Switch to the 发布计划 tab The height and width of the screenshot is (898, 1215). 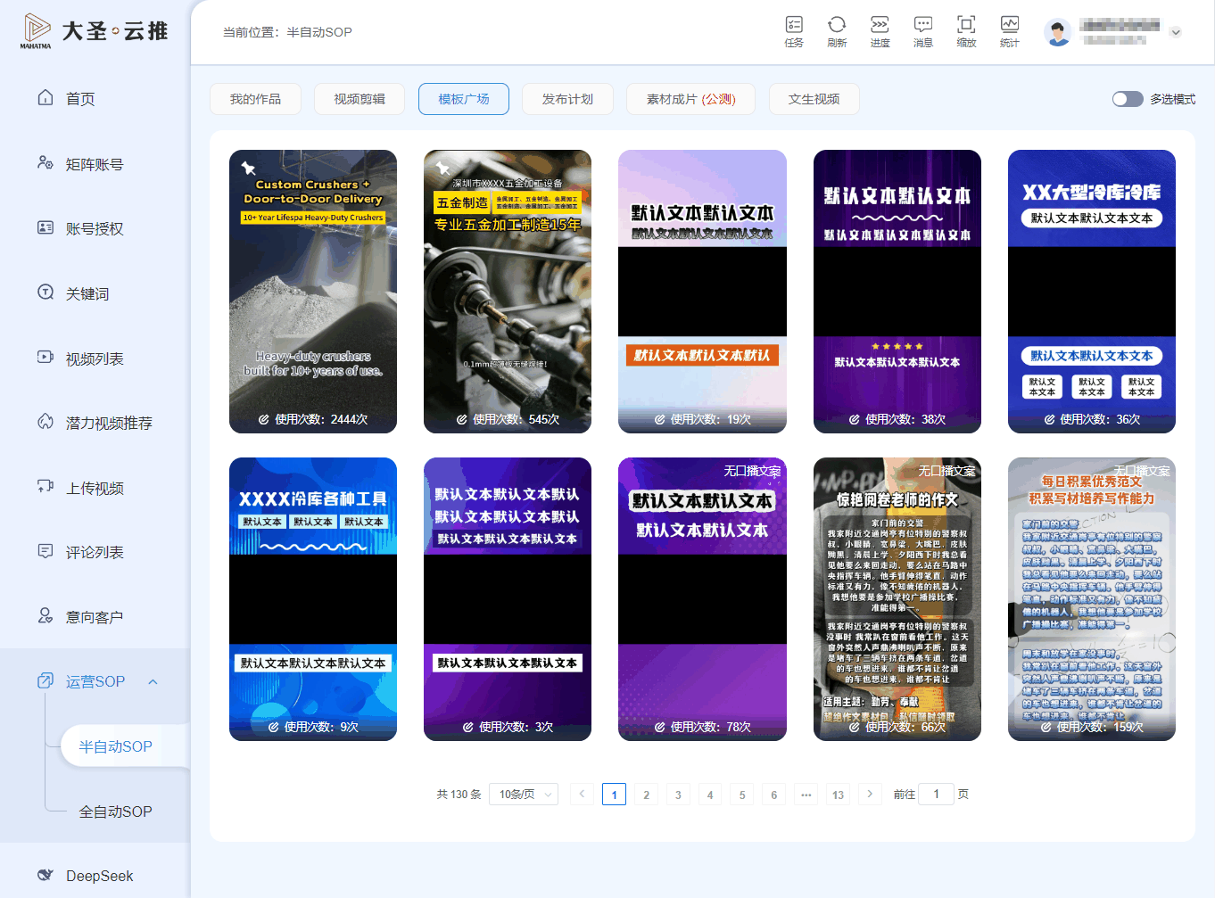point(567,99)
